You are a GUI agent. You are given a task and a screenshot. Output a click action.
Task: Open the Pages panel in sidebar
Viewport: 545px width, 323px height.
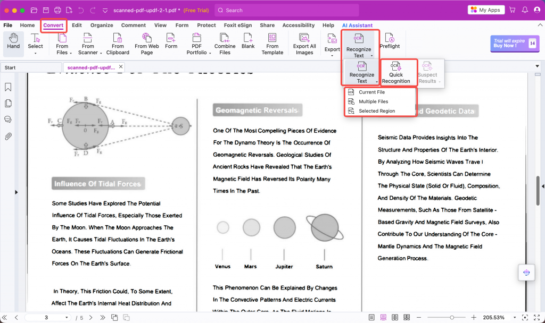[x=8, y=103]
